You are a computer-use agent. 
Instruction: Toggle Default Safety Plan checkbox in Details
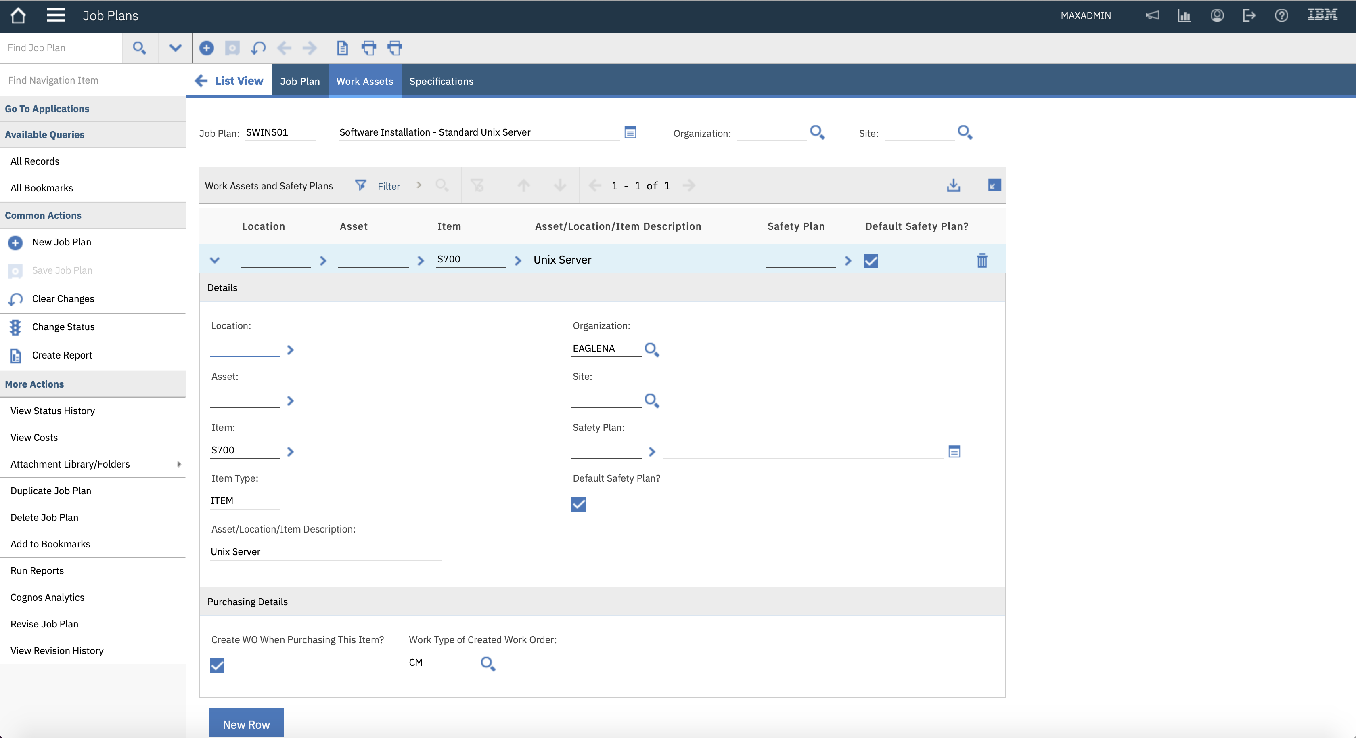(578, 504)
